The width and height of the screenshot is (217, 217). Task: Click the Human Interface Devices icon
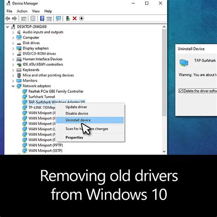(19, 59)
